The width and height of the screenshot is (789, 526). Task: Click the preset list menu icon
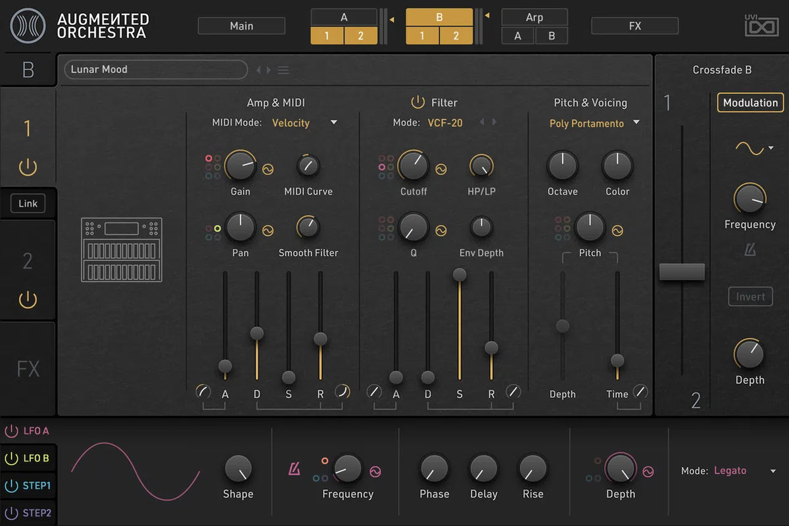pos(283,70)
